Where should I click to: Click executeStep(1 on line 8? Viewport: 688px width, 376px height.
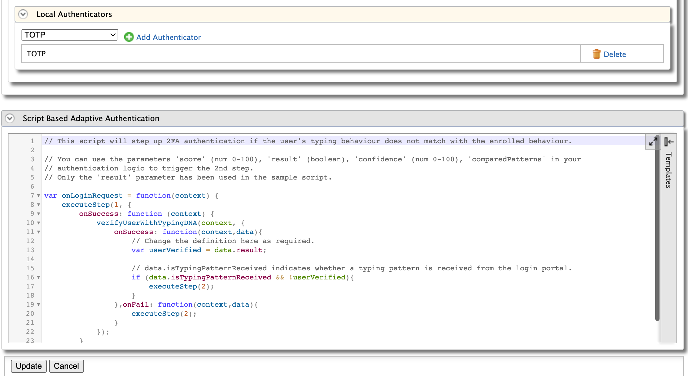(90, 205)
